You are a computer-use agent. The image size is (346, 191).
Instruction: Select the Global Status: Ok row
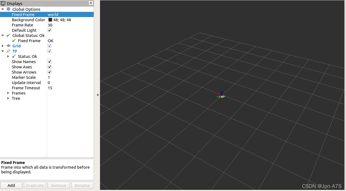(28, 35)
